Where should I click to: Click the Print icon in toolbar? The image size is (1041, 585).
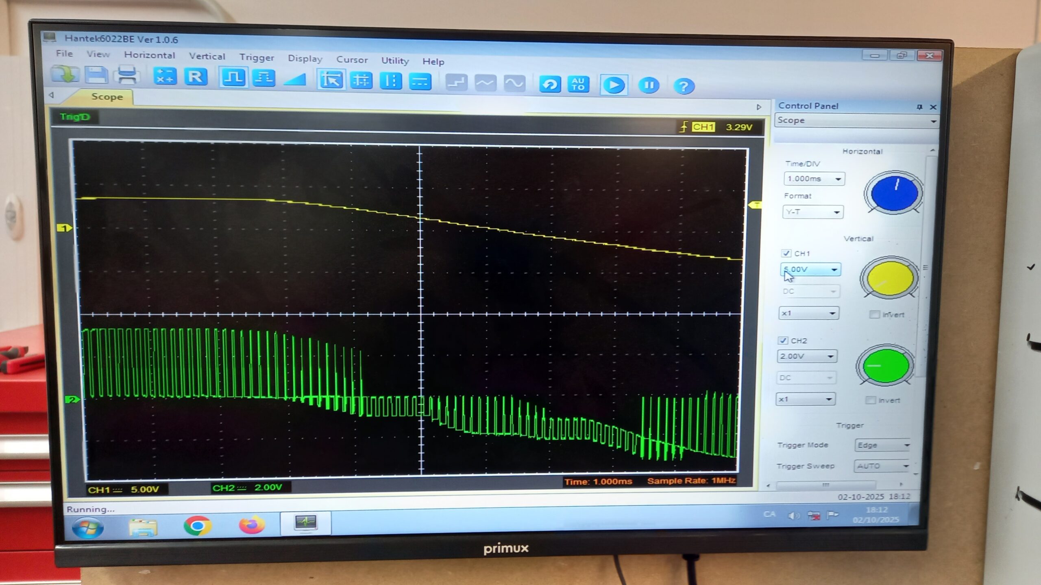(127, 76)
